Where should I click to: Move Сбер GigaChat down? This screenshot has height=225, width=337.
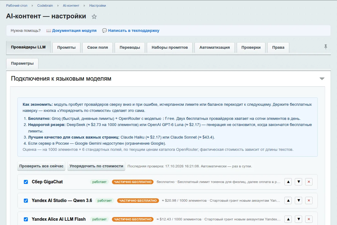pos(298,182)
